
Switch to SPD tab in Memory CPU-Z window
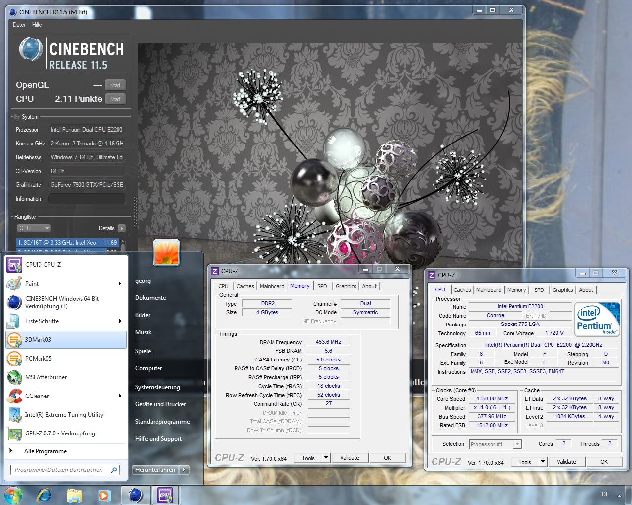pyautogui.click(x=322, y=286)
